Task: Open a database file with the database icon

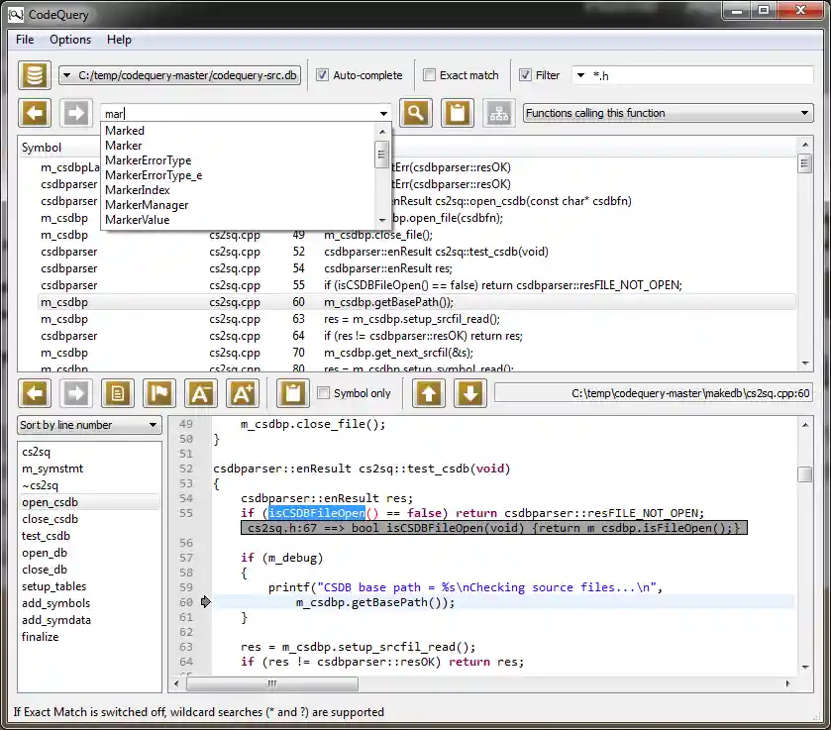Action: (35, 75)
